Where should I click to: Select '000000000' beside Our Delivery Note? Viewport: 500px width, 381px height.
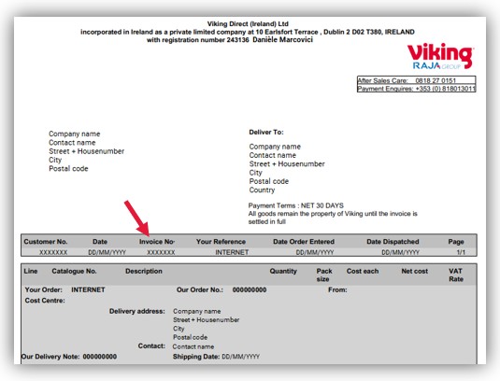pyautogui.click(x=100, y=357)
